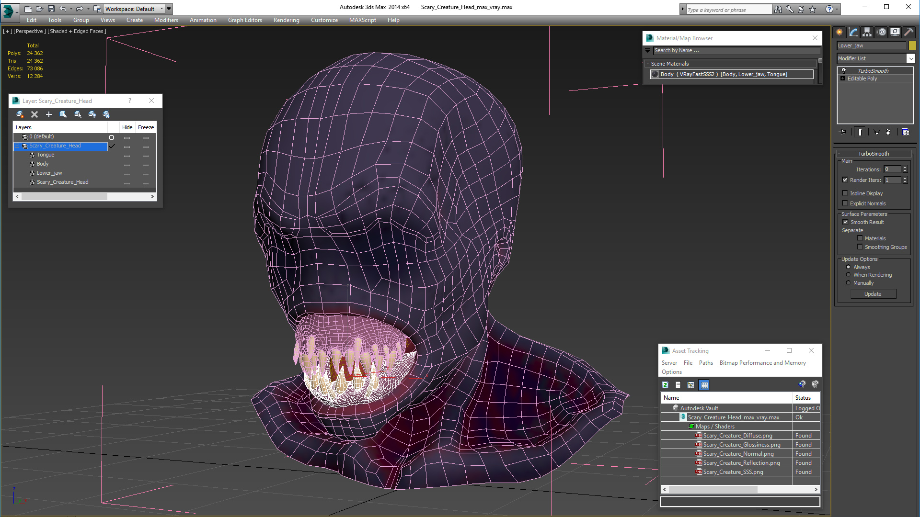
Task: Collapse the Scene Materials group
Action: (648, 64)
